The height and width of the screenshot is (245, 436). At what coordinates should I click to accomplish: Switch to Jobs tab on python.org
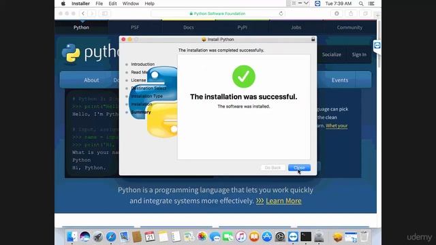click(x=296, y=27)
